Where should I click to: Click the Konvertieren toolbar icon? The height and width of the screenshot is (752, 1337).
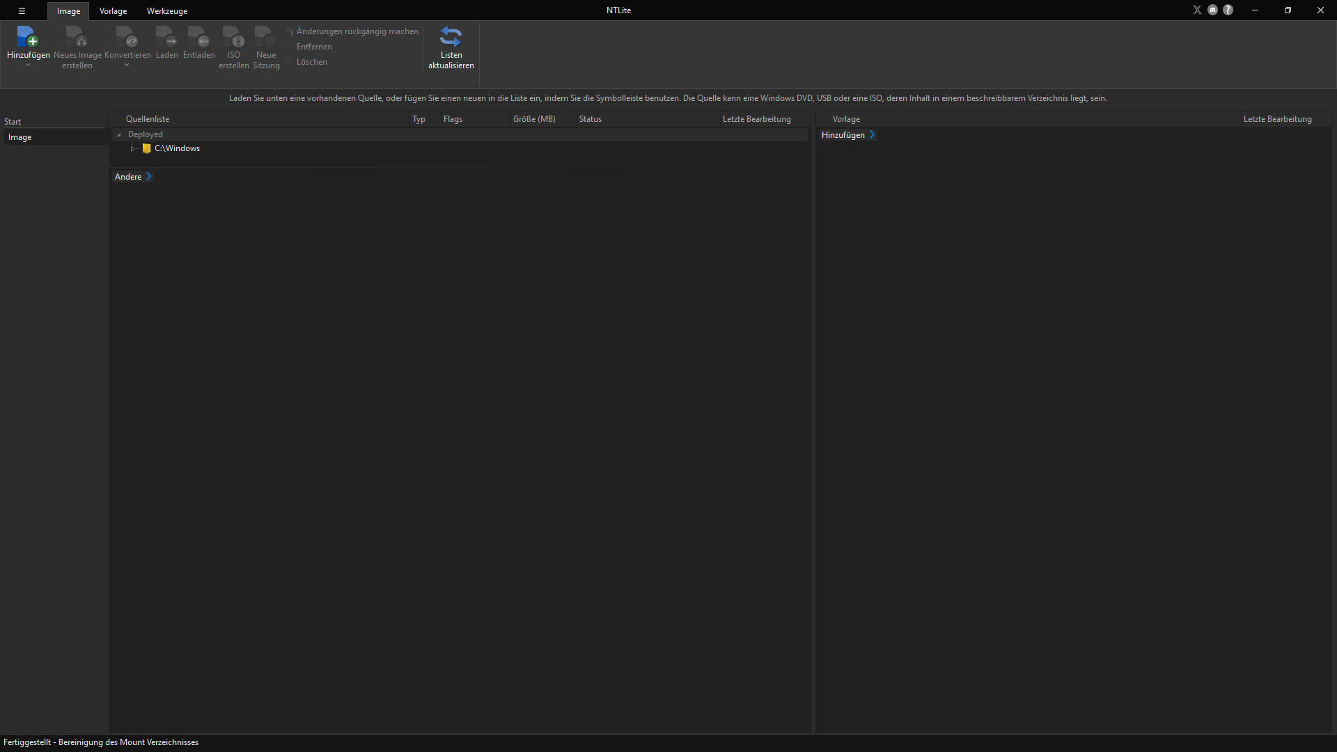pos(127,36)
